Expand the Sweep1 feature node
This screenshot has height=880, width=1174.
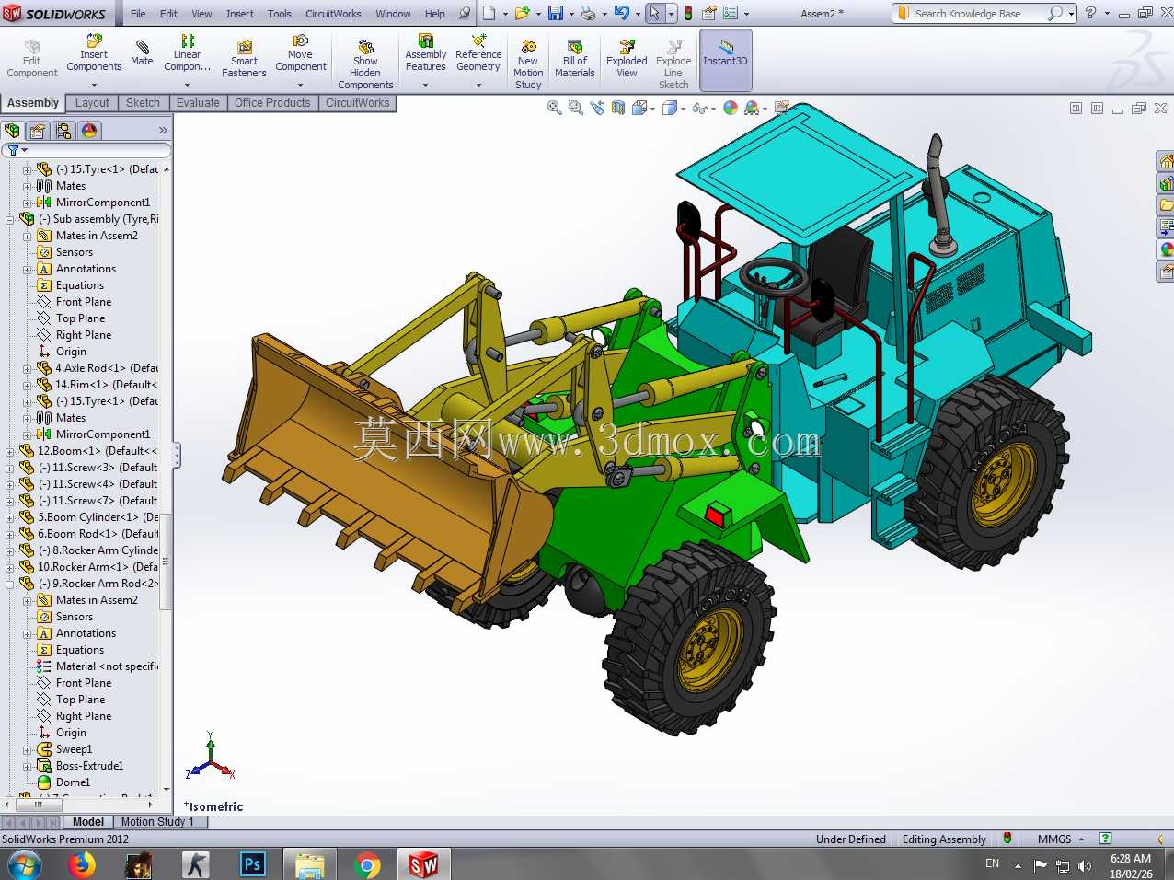point(27,749)
